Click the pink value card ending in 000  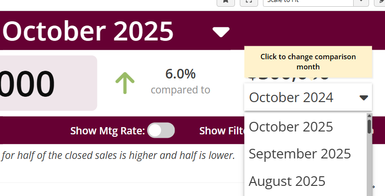48,83
